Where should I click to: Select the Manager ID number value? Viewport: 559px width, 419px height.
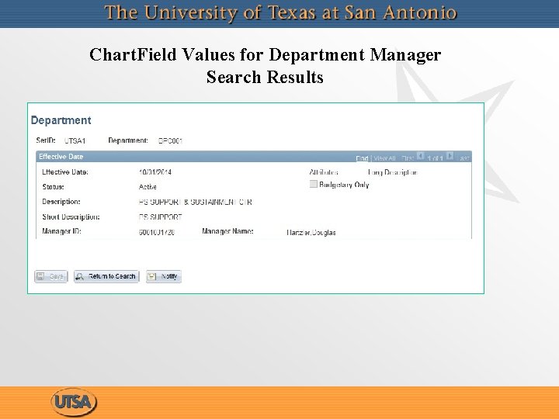[x=157, y=232]
